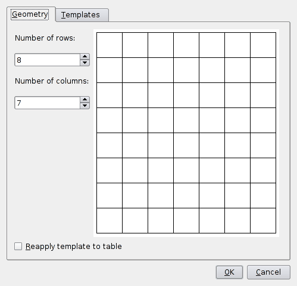Decrease the number of columns
The height and width of the screenshot is (286, 297).
[85, 106]
